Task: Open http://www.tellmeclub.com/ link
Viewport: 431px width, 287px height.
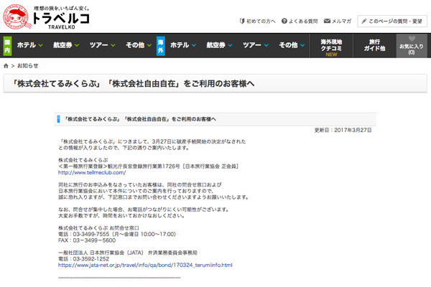Action: pos(92,173)
